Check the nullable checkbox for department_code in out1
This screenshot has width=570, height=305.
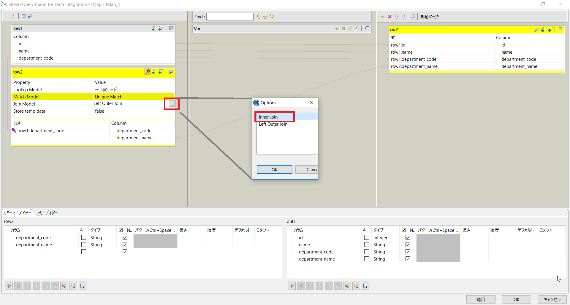(408, 252)
